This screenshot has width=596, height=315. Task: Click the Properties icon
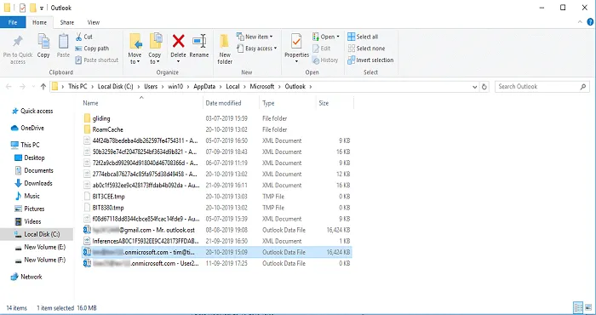(x=296, y=41)
